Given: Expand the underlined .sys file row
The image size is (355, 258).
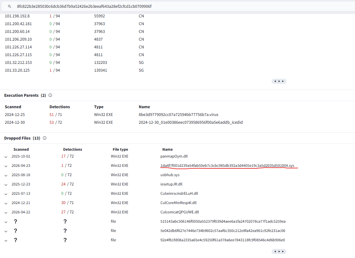Looking at the screenshot, I should pos(6,166).
